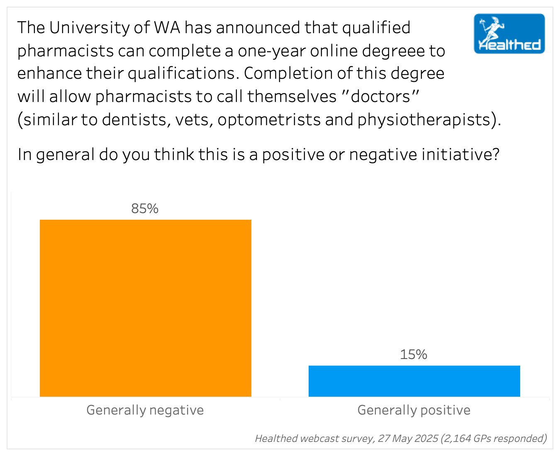Click the "Generally negative" axis label
The width and height of the screenshot is (560, 456).
145,410
